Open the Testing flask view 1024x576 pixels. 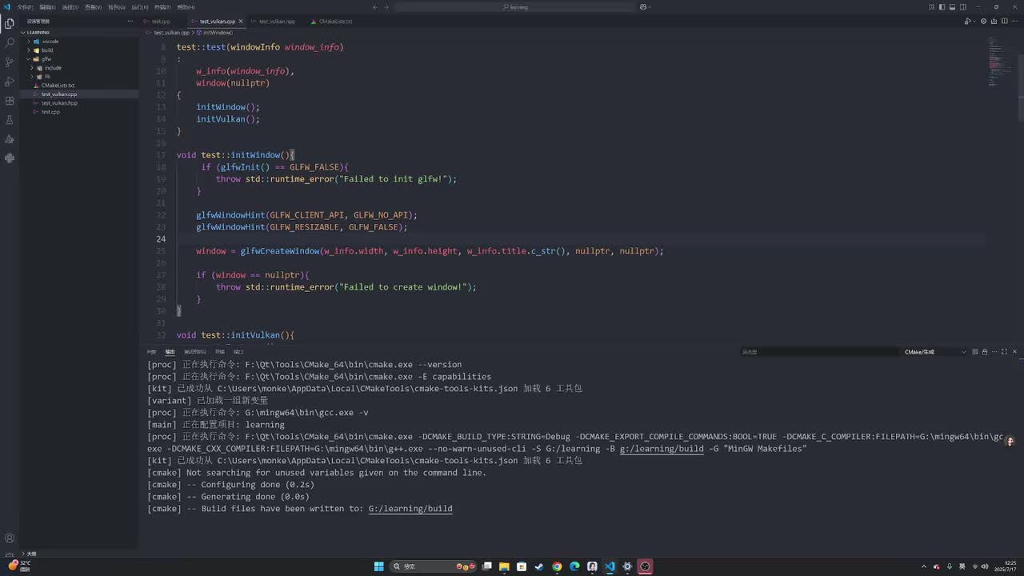(10, 119)
